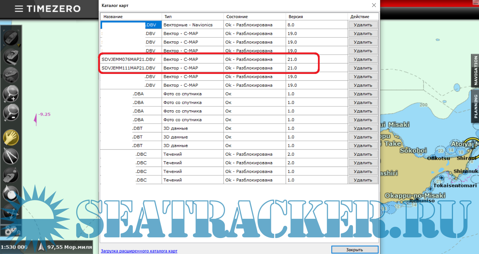Open the gears settings icon
Viewport: 479px width, 254px height.
[x=10, y=231]
